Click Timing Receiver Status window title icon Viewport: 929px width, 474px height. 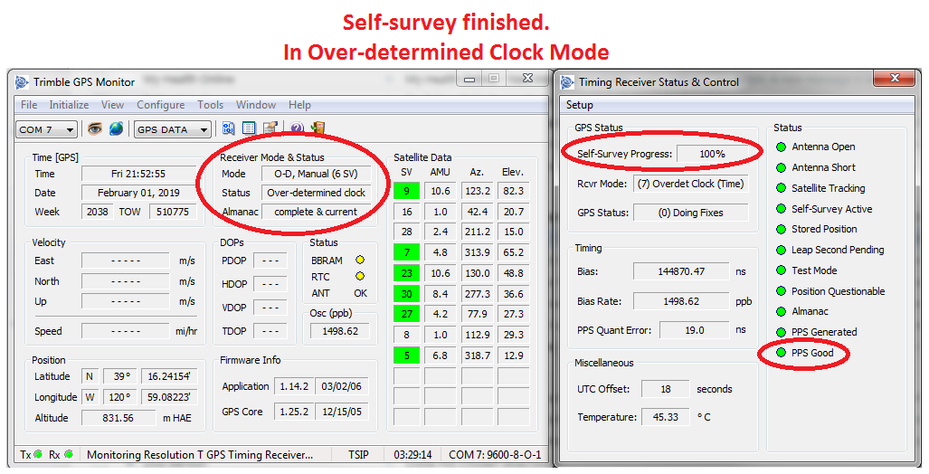(x=567, y=81)
